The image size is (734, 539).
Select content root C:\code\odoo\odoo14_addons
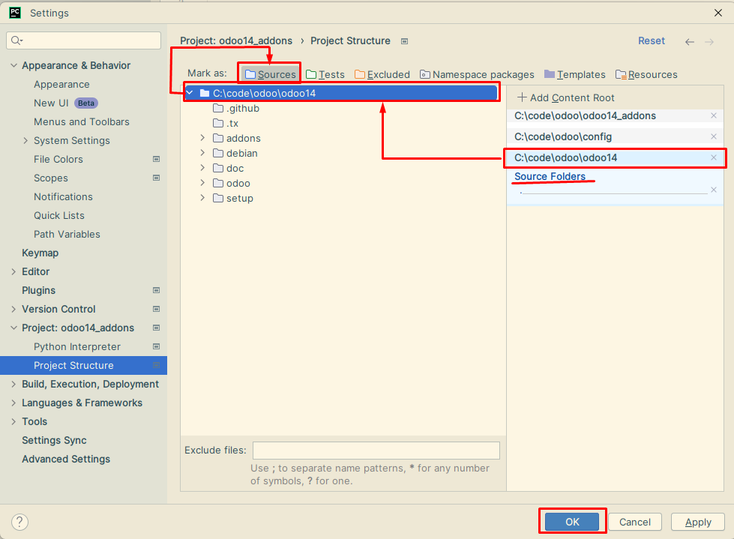click(x=585, y=115)
